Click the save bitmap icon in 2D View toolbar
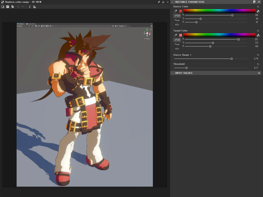The image size is (263, 197). coord(7,6)
